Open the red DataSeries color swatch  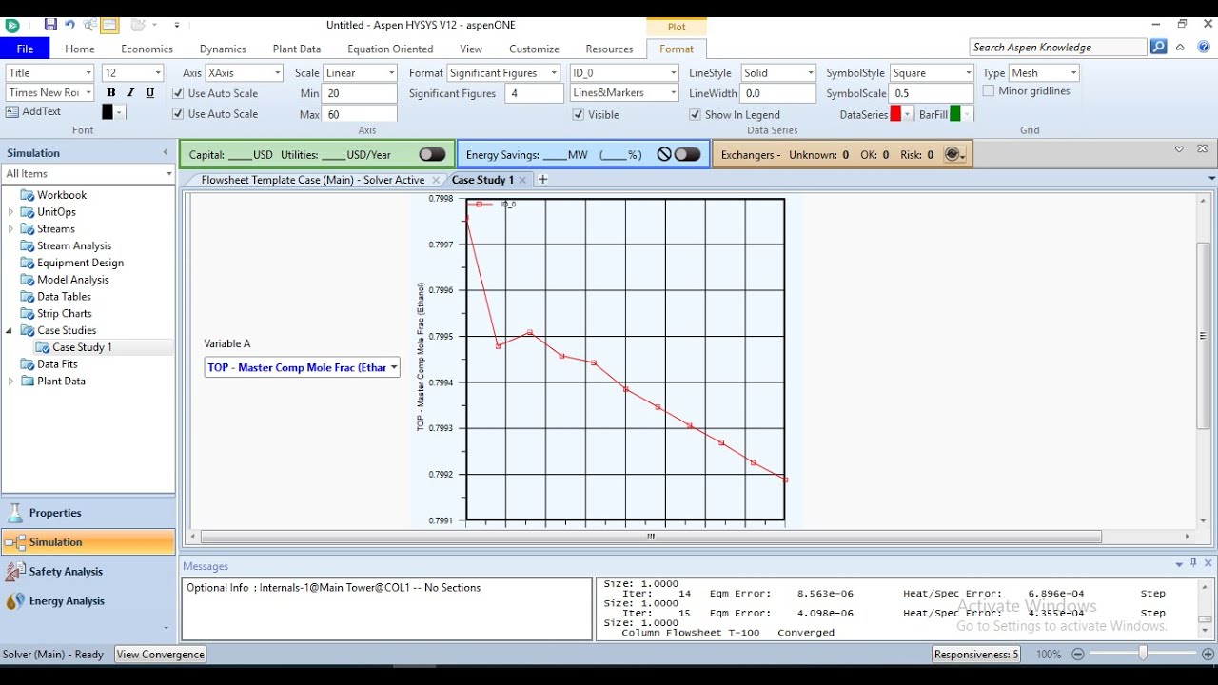pyautogui.click(x=895, y=114)
